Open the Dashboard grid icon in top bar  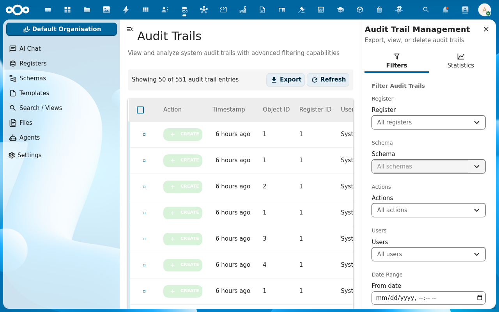[x=67, y=10]
